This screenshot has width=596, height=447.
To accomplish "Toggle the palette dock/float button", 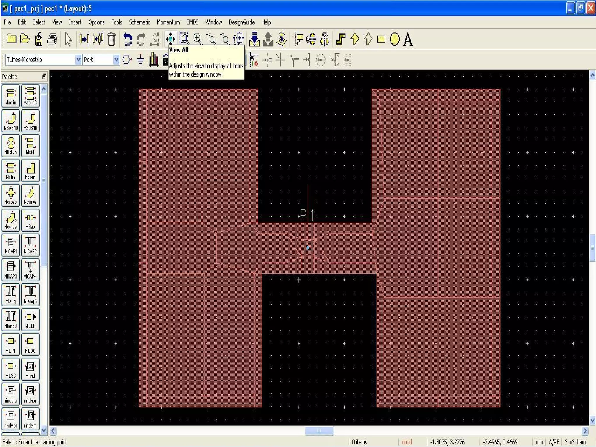I will point(44,77).
